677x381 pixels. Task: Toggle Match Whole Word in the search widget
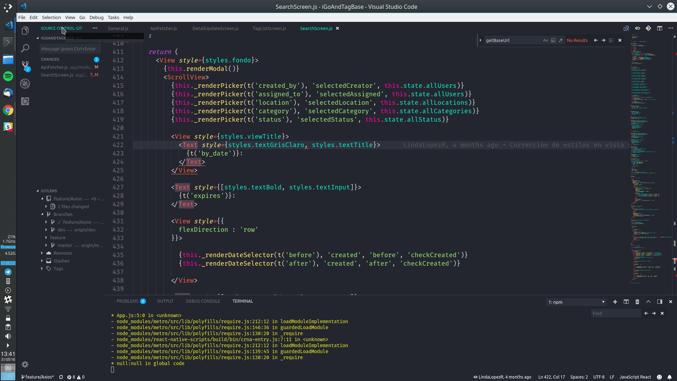coord(553,40)
